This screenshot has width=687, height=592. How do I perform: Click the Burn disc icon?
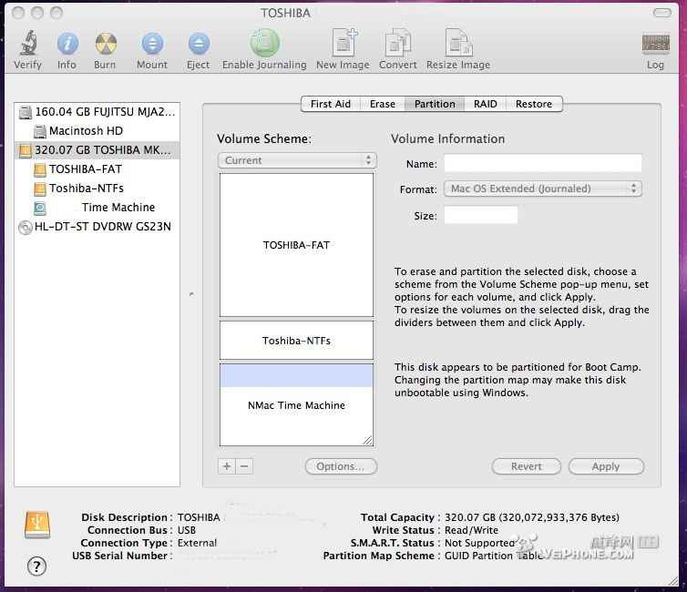coord(105,44)
